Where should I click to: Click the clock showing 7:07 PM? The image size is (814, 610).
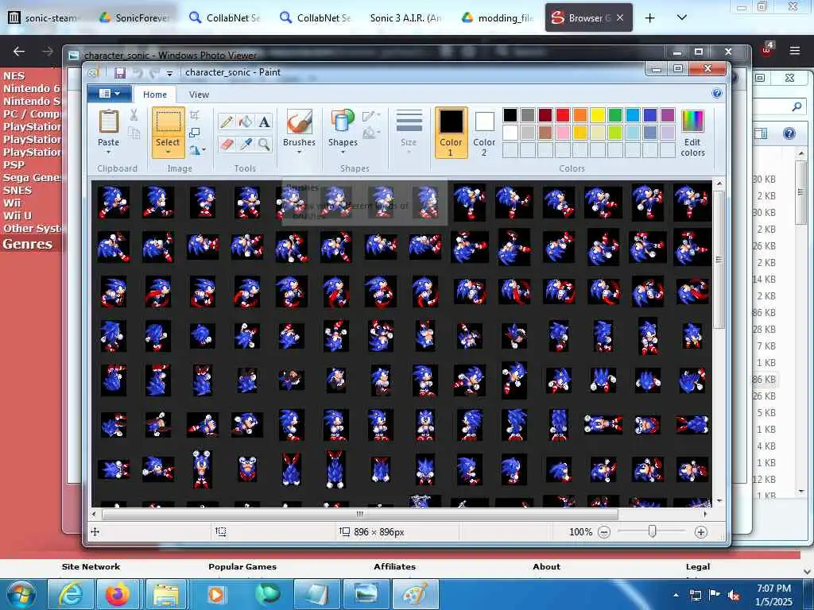(773, 589)
